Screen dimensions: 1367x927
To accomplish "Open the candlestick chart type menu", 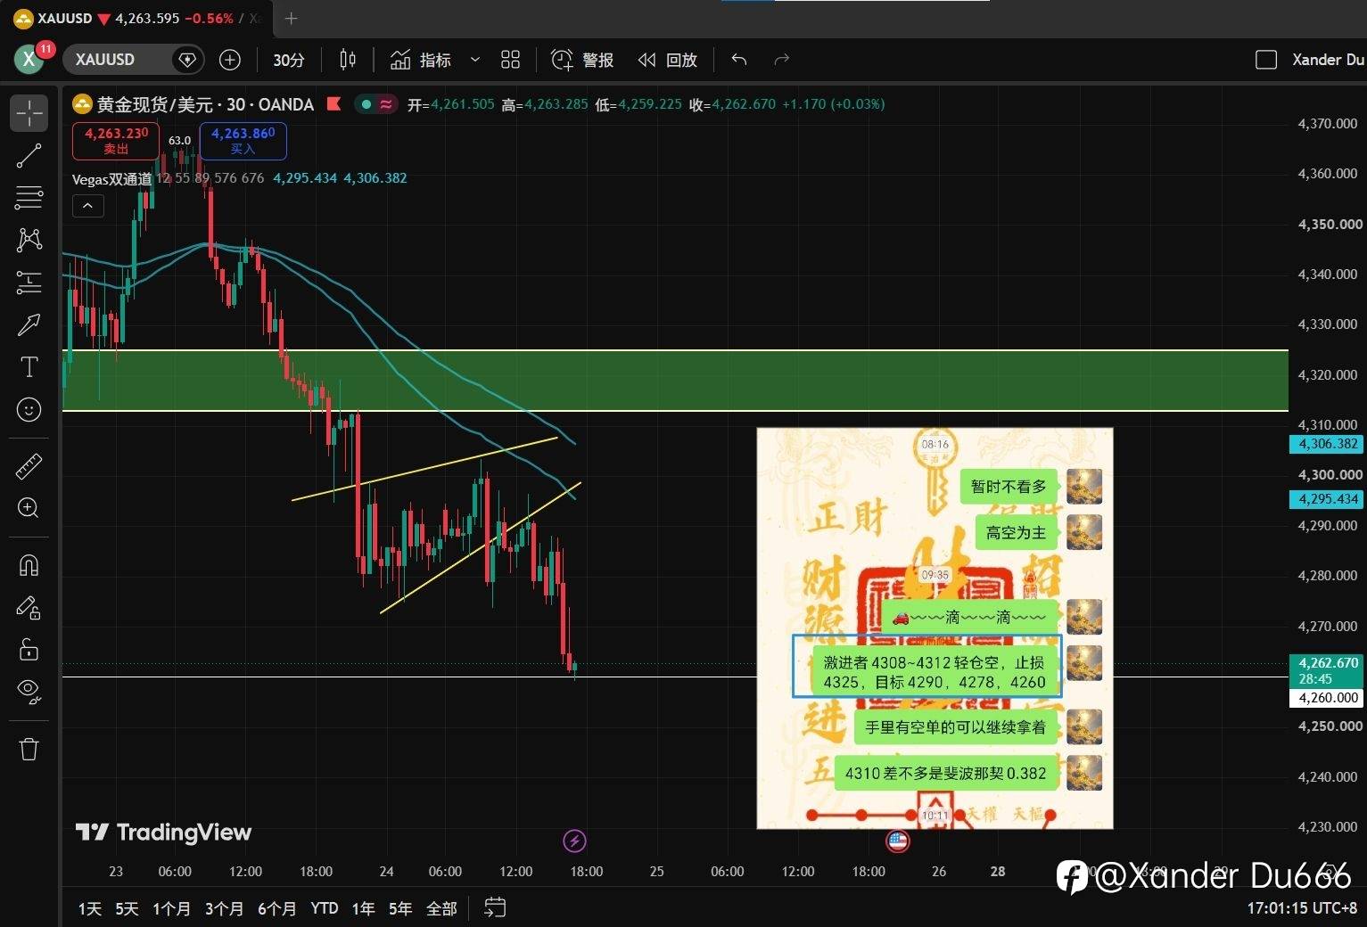I will [x=348, y=60].
